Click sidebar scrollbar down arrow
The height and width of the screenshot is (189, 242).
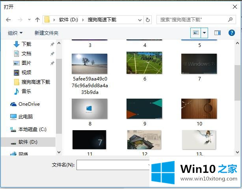point(59,152)
